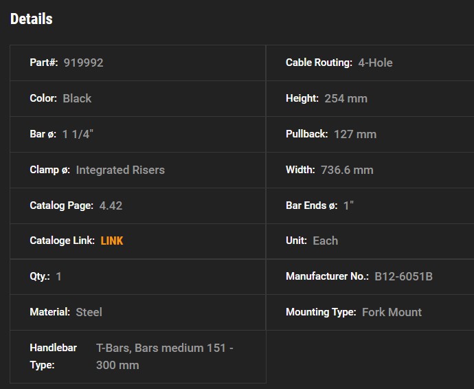Click the Integrated Risers clamp value
Screen dimensions: 474x389
coord(120,170)
